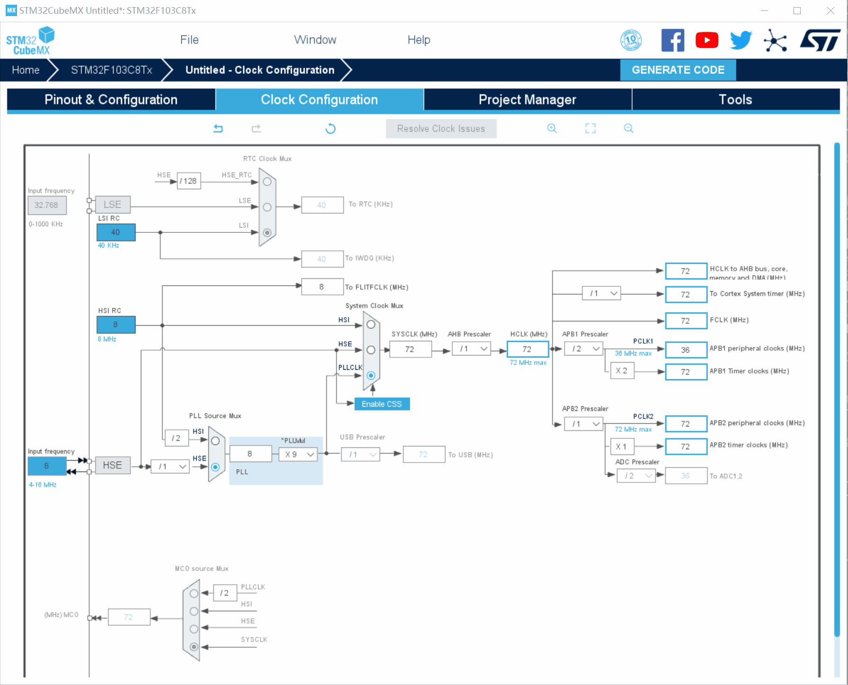This screenshot has height=685, width=848.
Task: Click the HSE input frequency field
Action: (47, 466)
